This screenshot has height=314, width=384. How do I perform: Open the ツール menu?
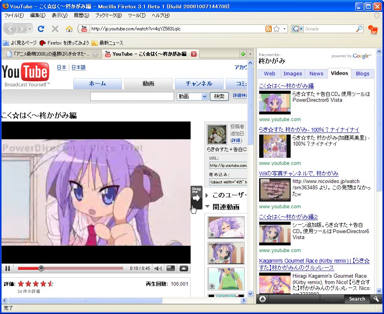point(137,15)
